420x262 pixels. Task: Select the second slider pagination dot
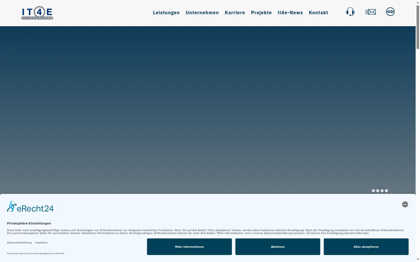378,191
